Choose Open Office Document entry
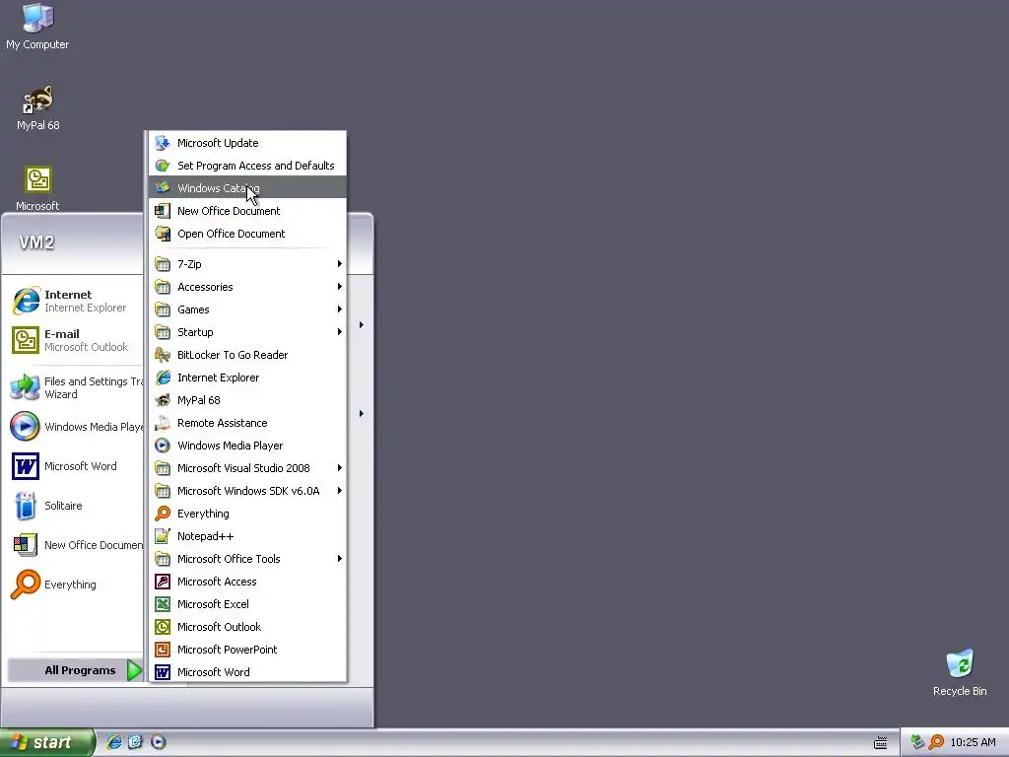This screenshot has width=1009, height=757. 247,234
